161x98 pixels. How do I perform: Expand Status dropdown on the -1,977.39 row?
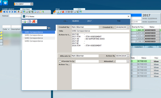pyautogui.click(x=158, y=33)
